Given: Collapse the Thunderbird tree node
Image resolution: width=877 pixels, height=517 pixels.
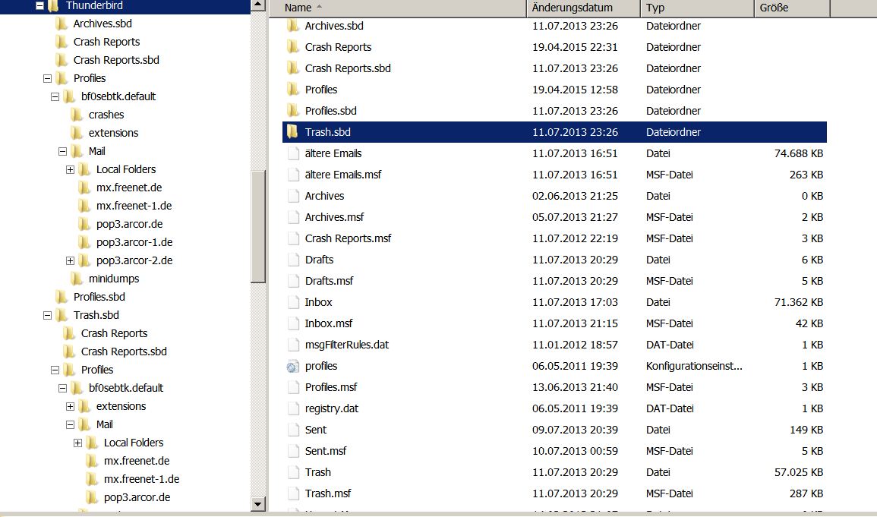Looking at the screenshot, I should pyautogui.click(x=39, y=5).
